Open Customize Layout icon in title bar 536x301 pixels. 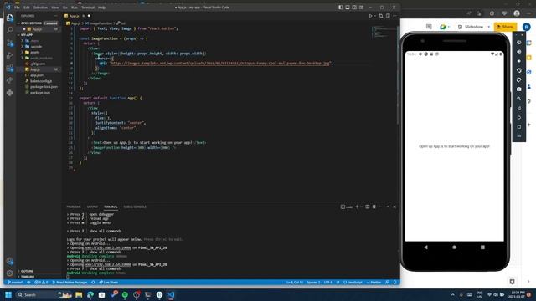[361, 8]
